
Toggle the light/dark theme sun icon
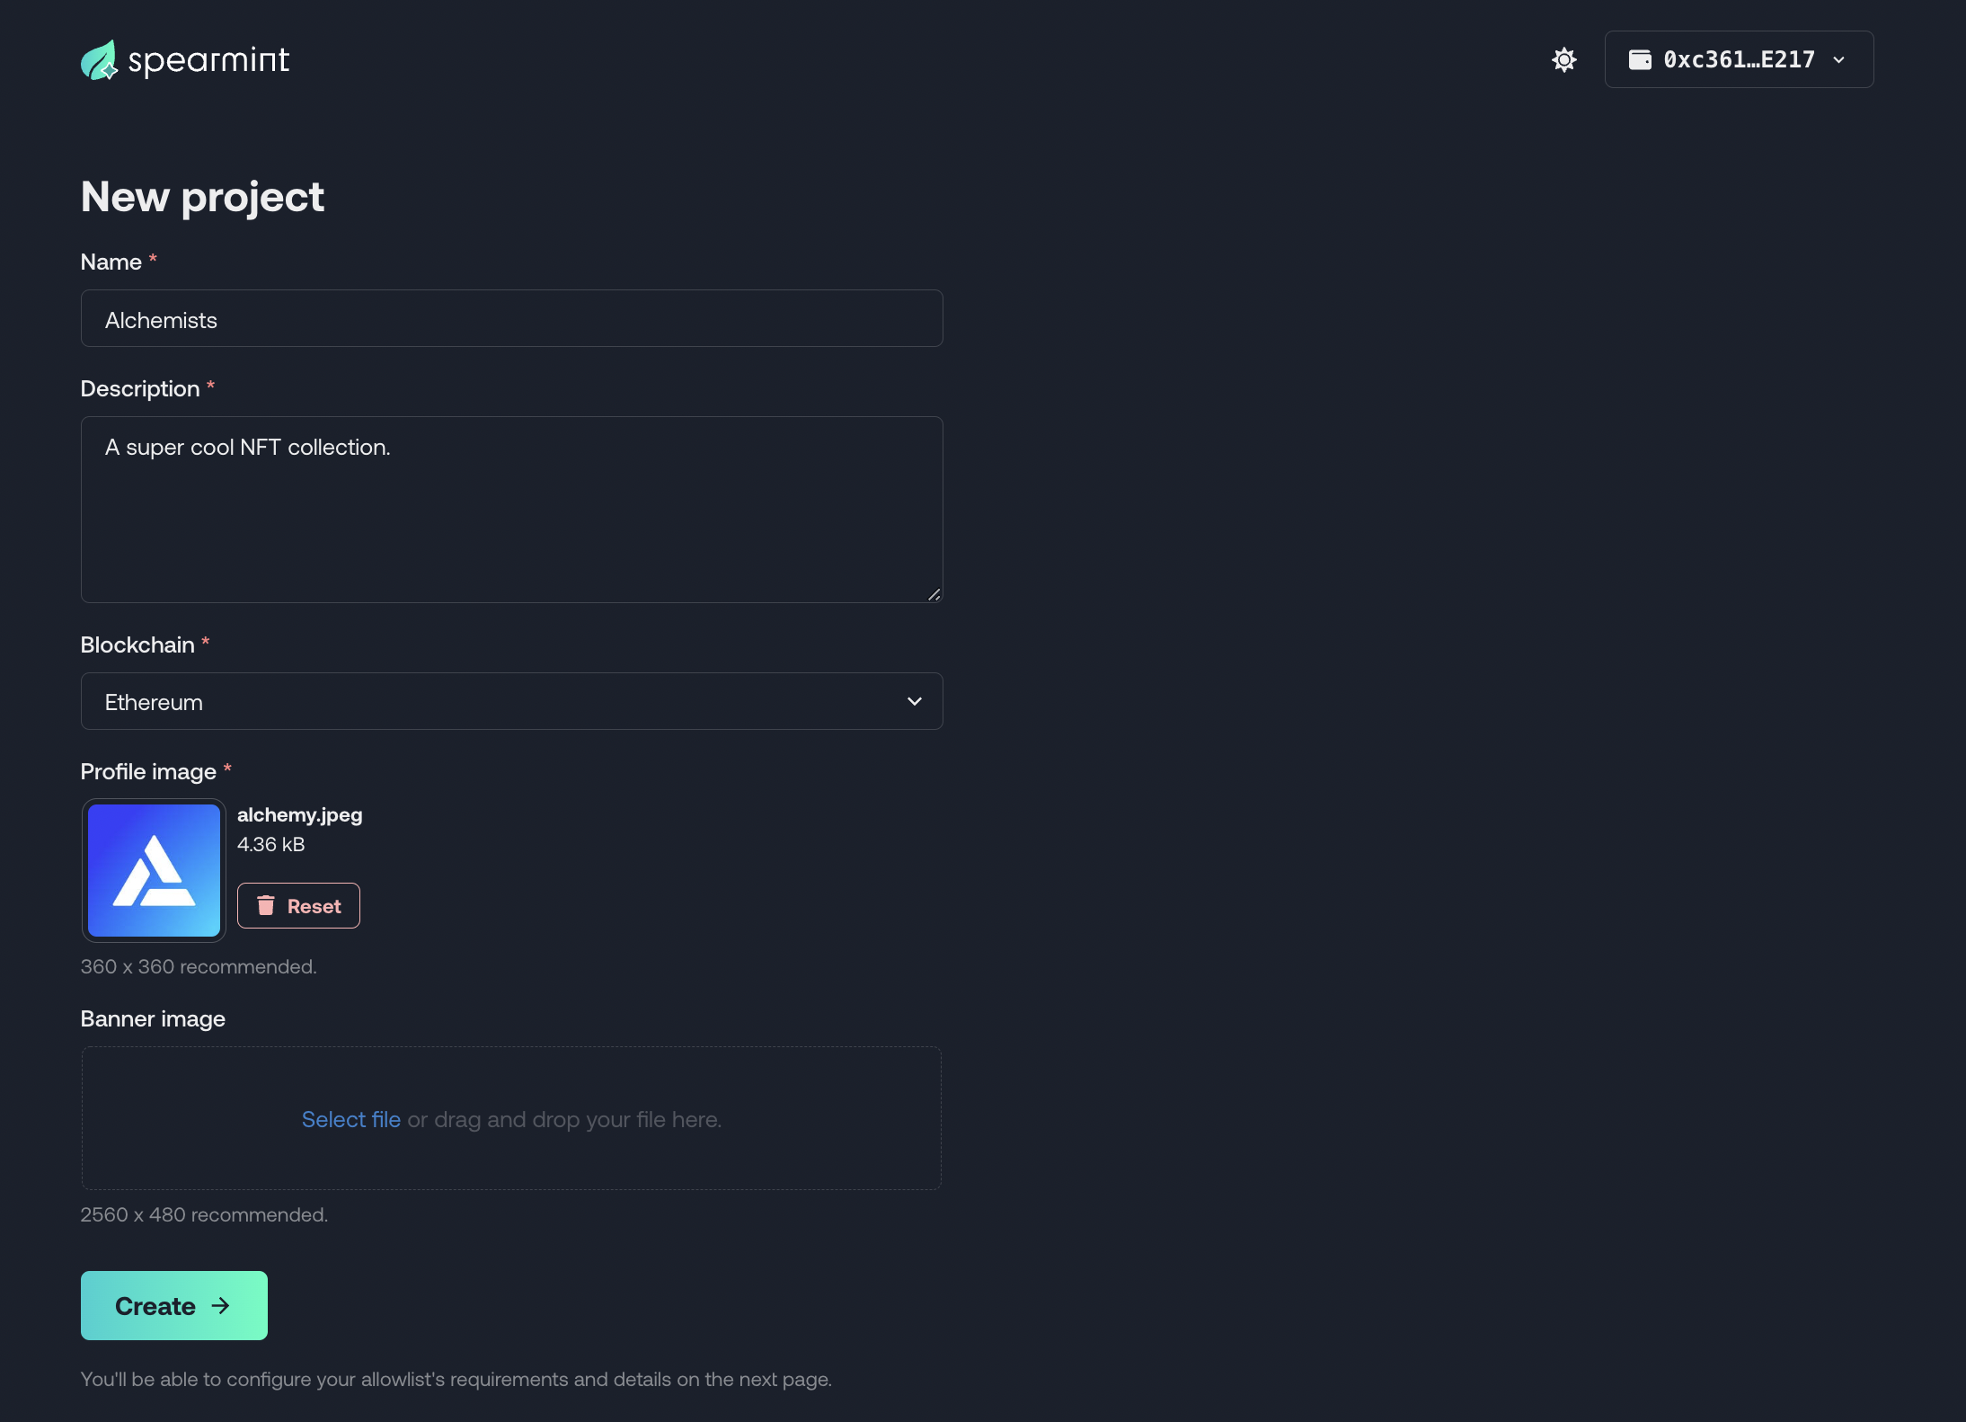click(x=1564, y=59)
